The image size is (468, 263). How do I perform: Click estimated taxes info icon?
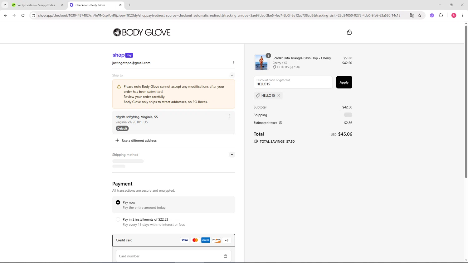coord(280,123)
